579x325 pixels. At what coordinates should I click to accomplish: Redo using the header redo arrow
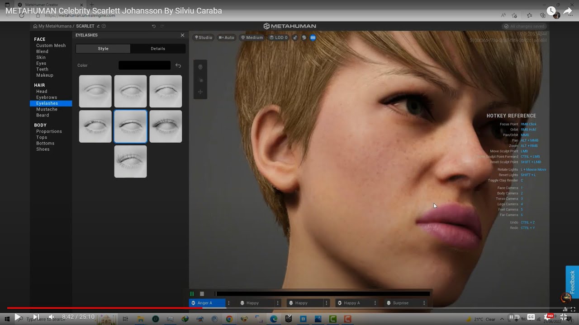(162, 26)
